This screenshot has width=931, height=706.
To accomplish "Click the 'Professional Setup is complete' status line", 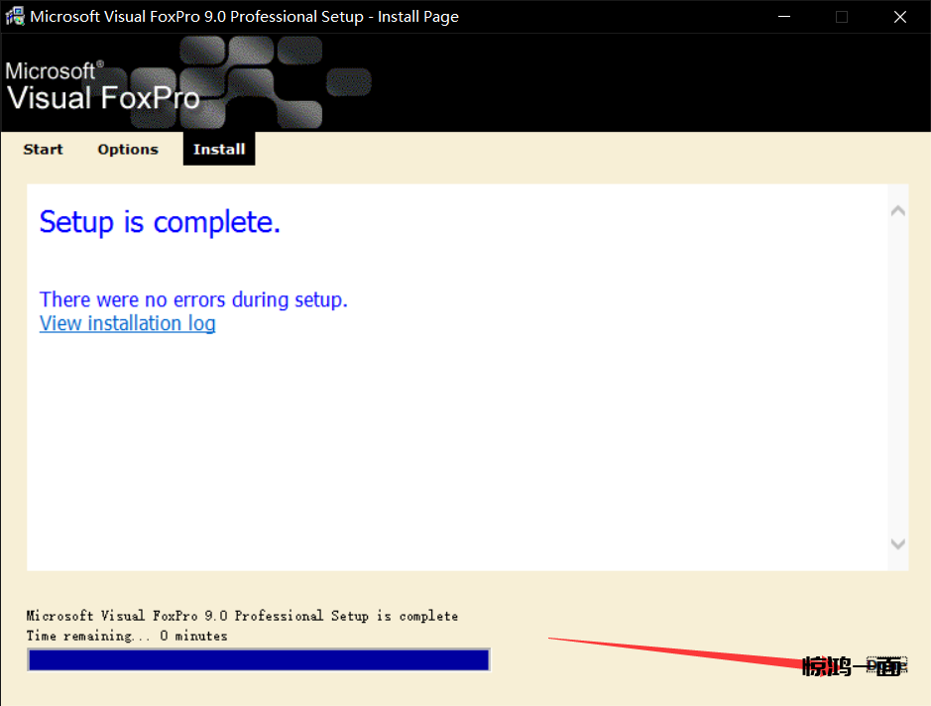I will [x=242, y=616].
